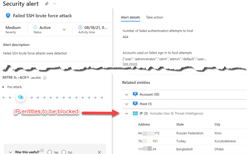This screenshot has height=154, width=247.
Task: Select Yes for Was this useful
Action: (50, 152)
